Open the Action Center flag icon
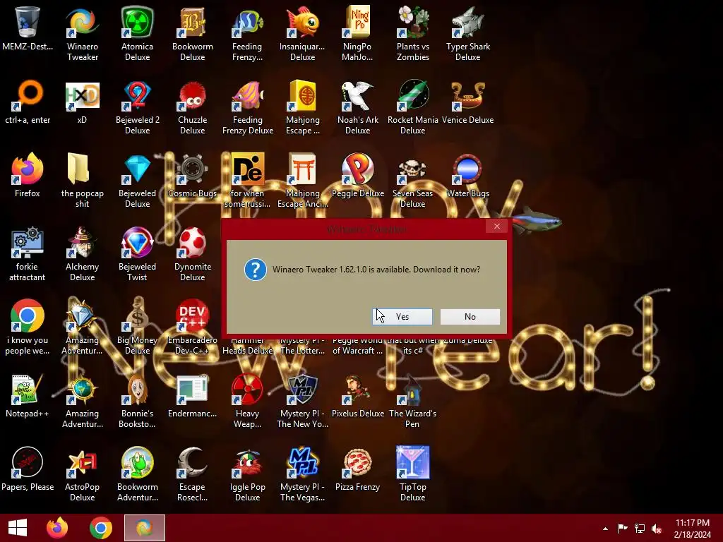This screenshot has height=542, width=723. (622, 529)
